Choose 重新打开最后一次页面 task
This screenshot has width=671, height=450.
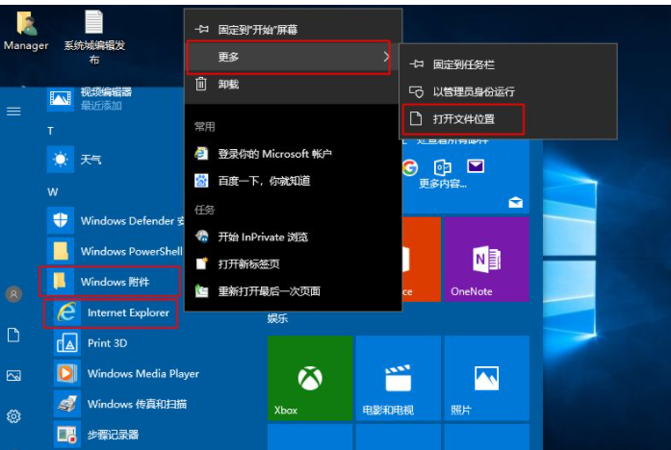coord(293,291)
